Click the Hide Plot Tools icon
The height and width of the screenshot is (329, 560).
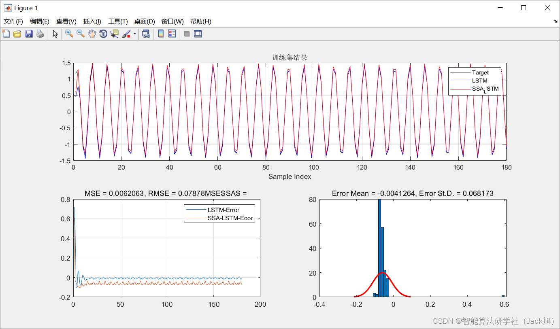click(187, 34)
